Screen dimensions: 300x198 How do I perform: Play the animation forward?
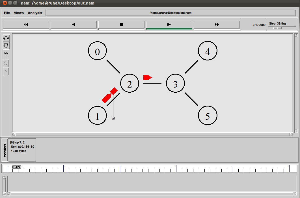tap(169, 25)
